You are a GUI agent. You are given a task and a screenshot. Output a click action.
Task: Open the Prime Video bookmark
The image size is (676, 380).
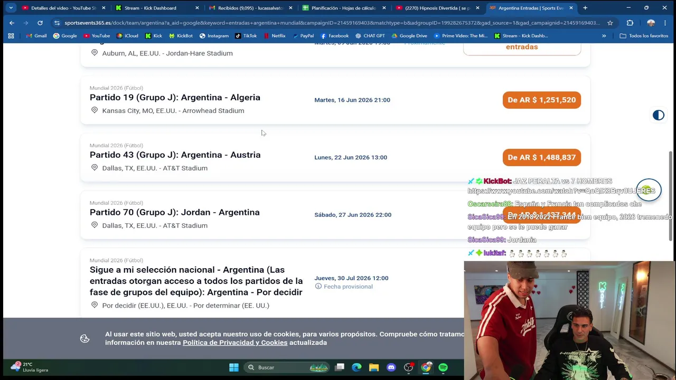pos(461,36)
